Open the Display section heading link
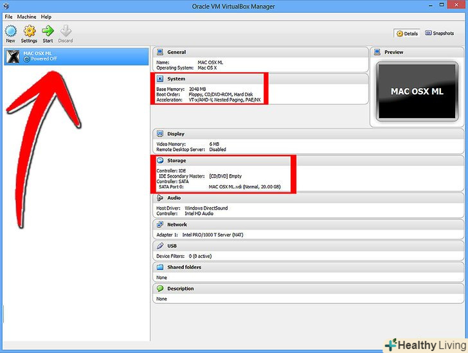This screenshot has height=353, width=468. tap(175, 134)
